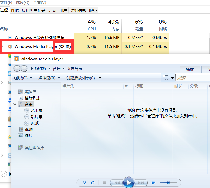Sort processes by the CPU column
The width and height of the screenshot is (210, 188).
86,26
